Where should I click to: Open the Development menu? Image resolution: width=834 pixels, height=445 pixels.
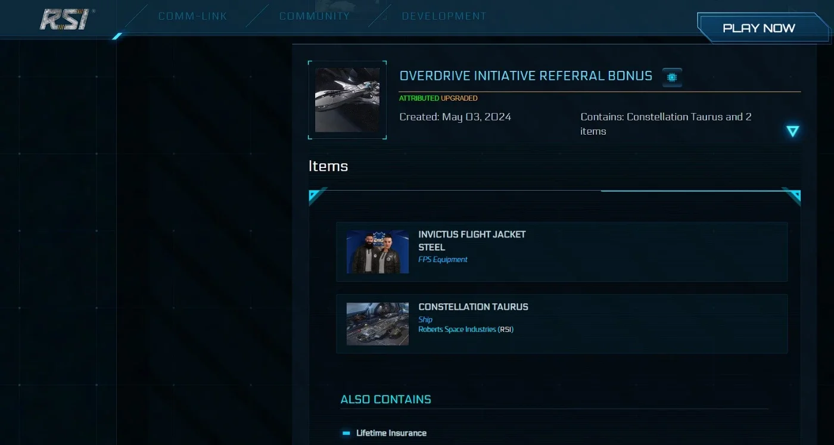click(444, 16)
